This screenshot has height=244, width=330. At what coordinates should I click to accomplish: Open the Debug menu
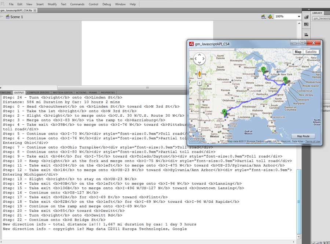pos(107,4)
